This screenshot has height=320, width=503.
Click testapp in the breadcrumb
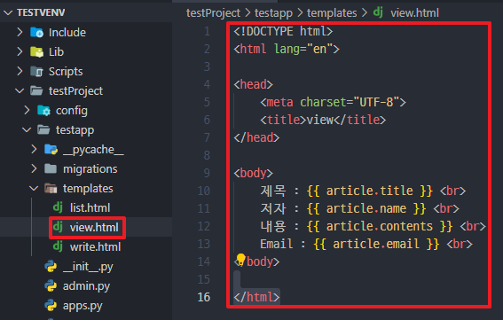tap(273, 13)
